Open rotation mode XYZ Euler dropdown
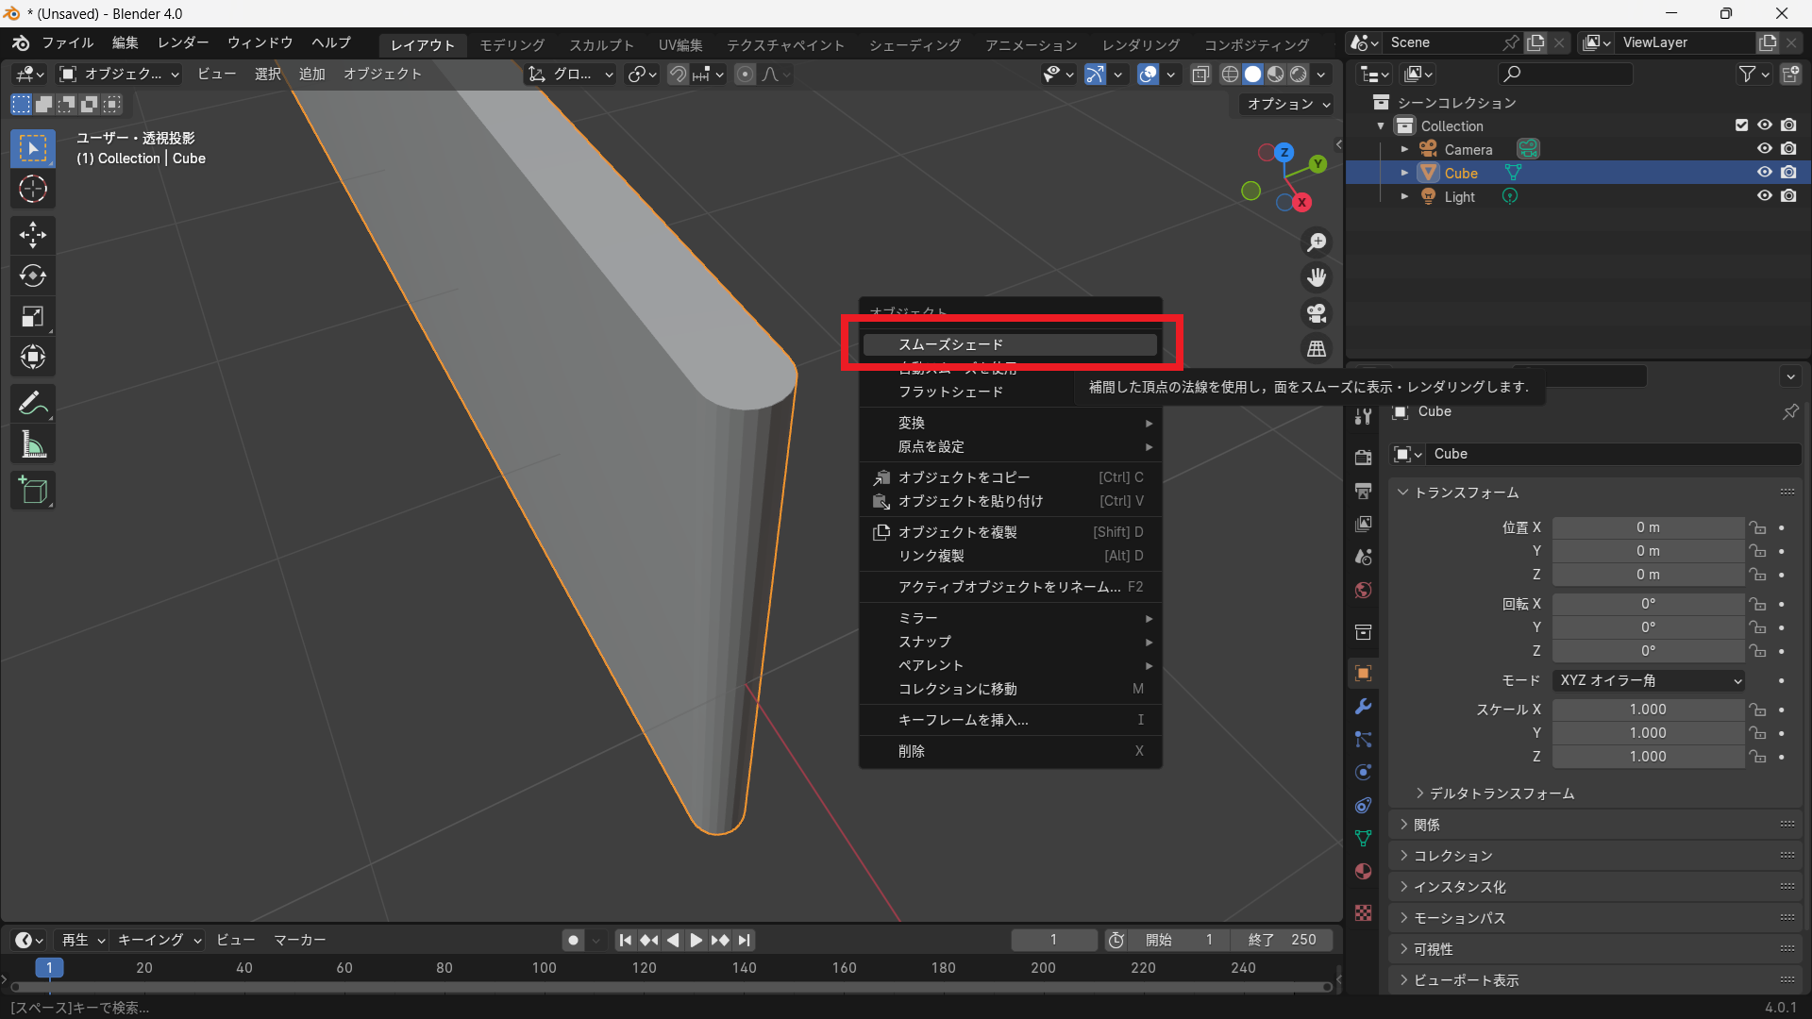 point(1648,680)
